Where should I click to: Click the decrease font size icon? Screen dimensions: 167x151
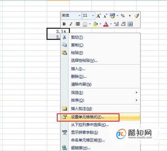click(x=105, y=16)
